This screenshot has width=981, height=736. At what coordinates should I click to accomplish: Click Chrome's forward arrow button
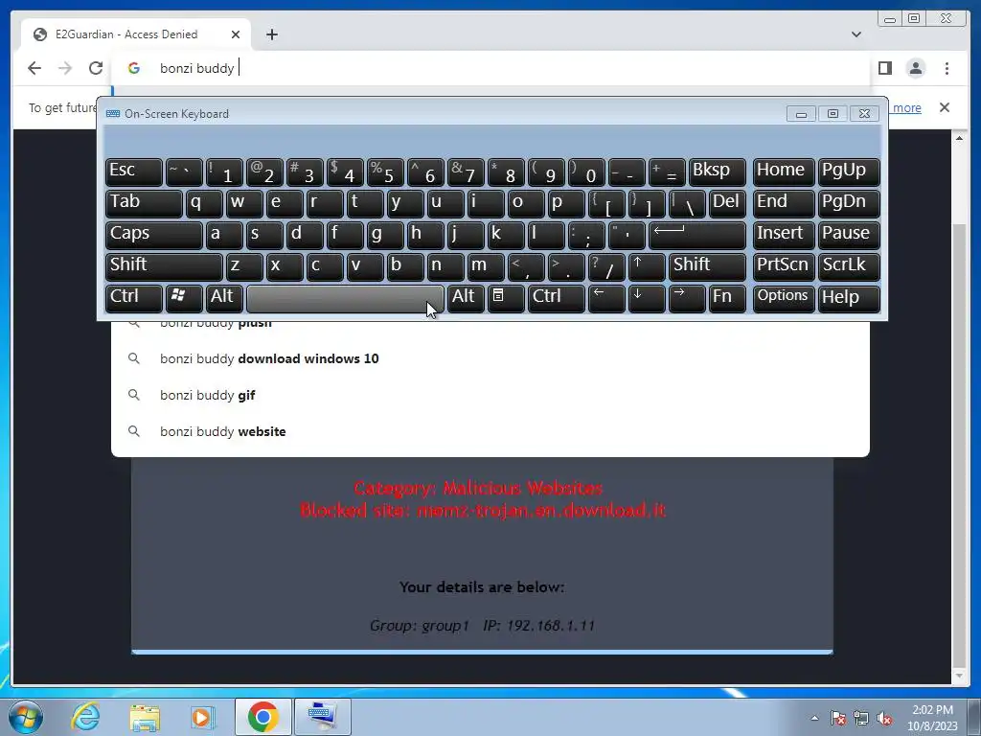click(x=65, y=68)
